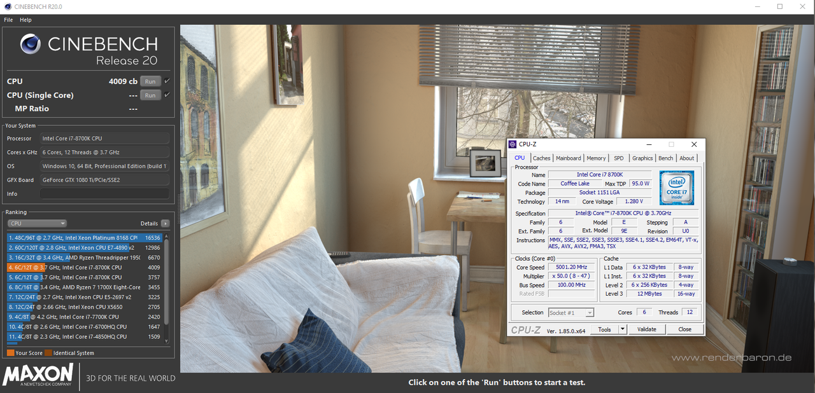
Task: Select AMD Ryzen 7 1700X ranking row
Action: tap(85, 287)
